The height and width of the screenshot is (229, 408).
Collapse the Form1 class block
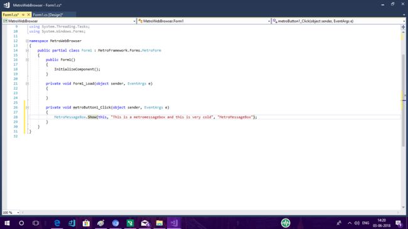point(27,50)
